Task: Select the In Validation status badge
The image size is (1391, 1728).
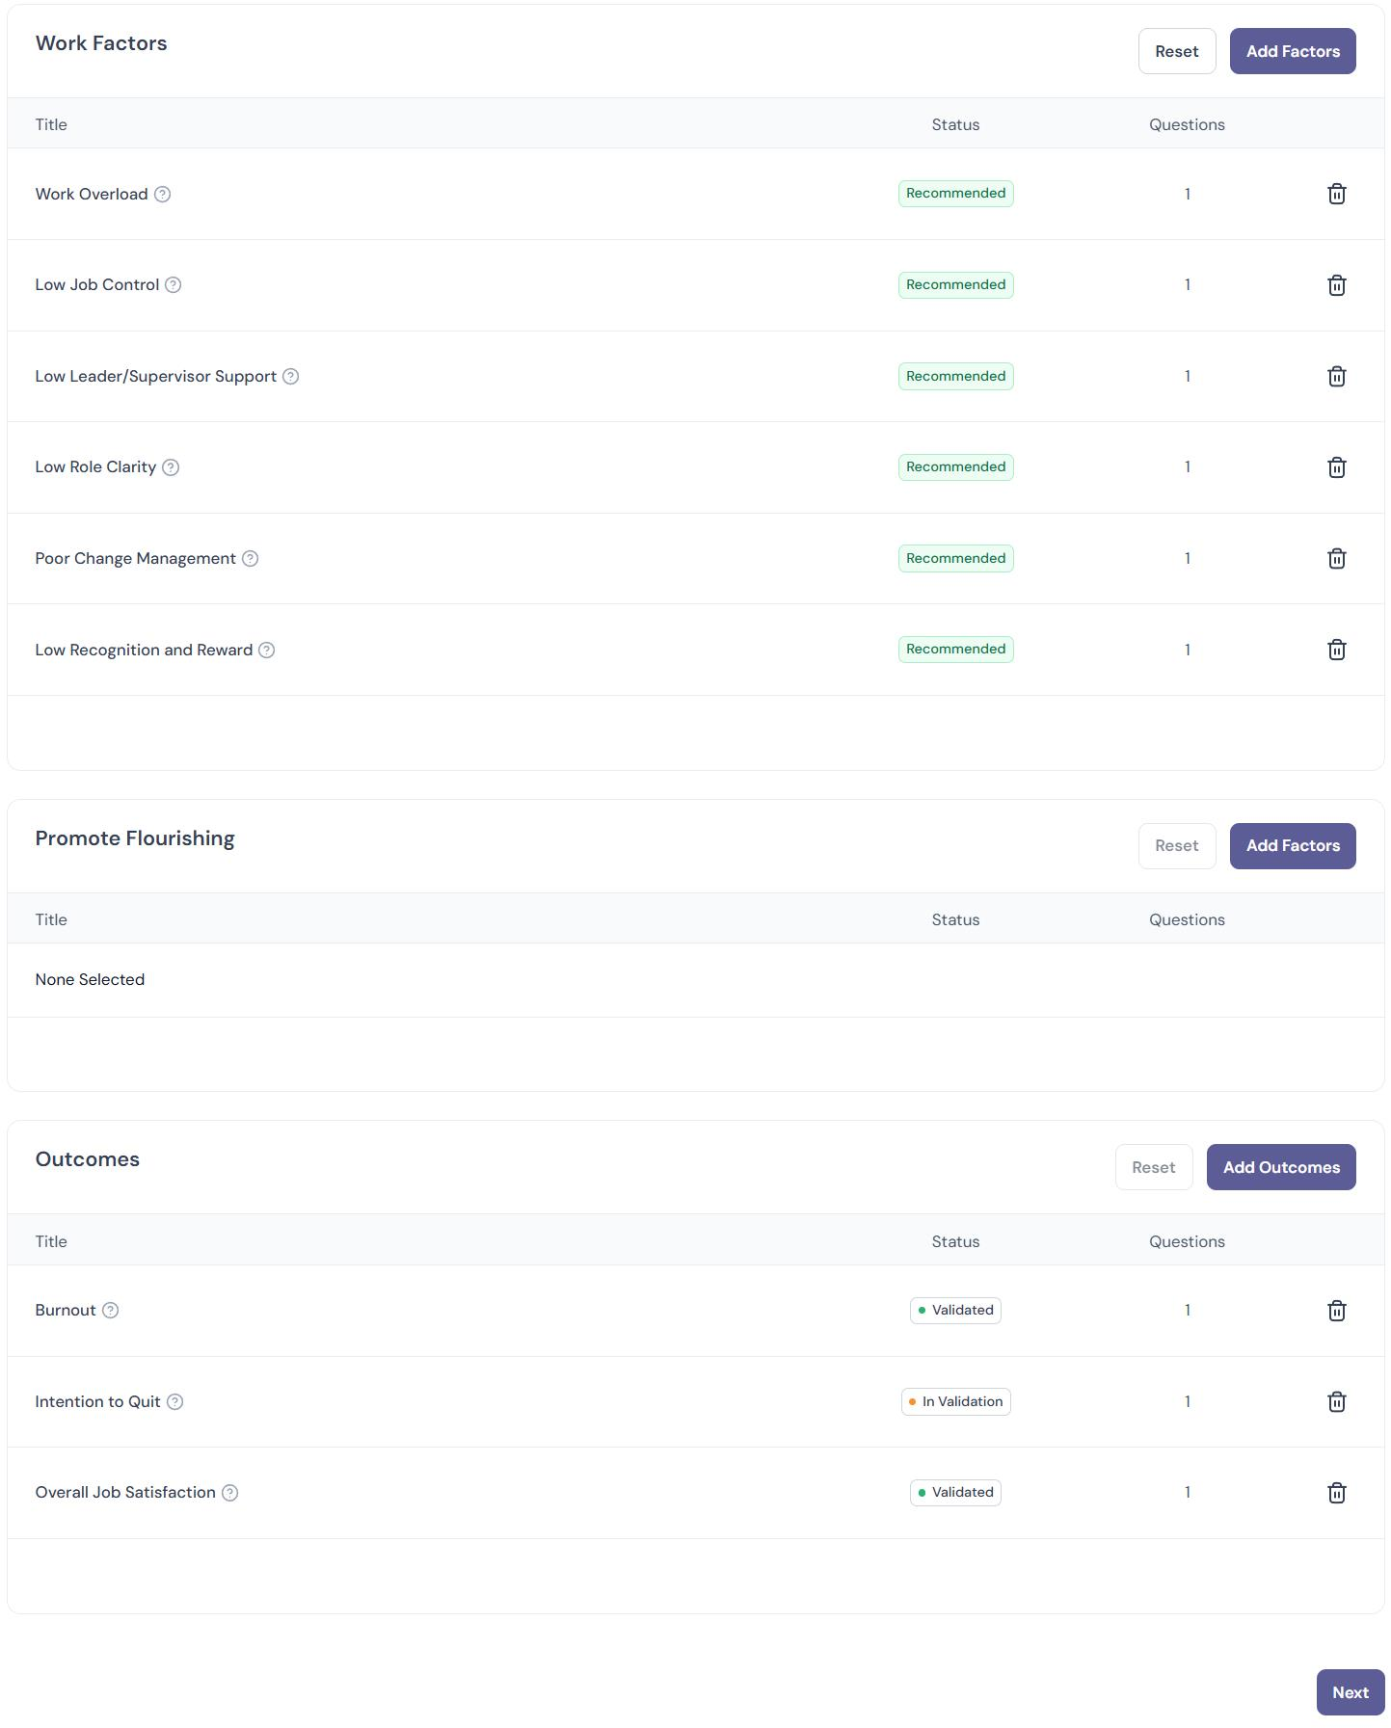Action: (x=956, y=1401)
